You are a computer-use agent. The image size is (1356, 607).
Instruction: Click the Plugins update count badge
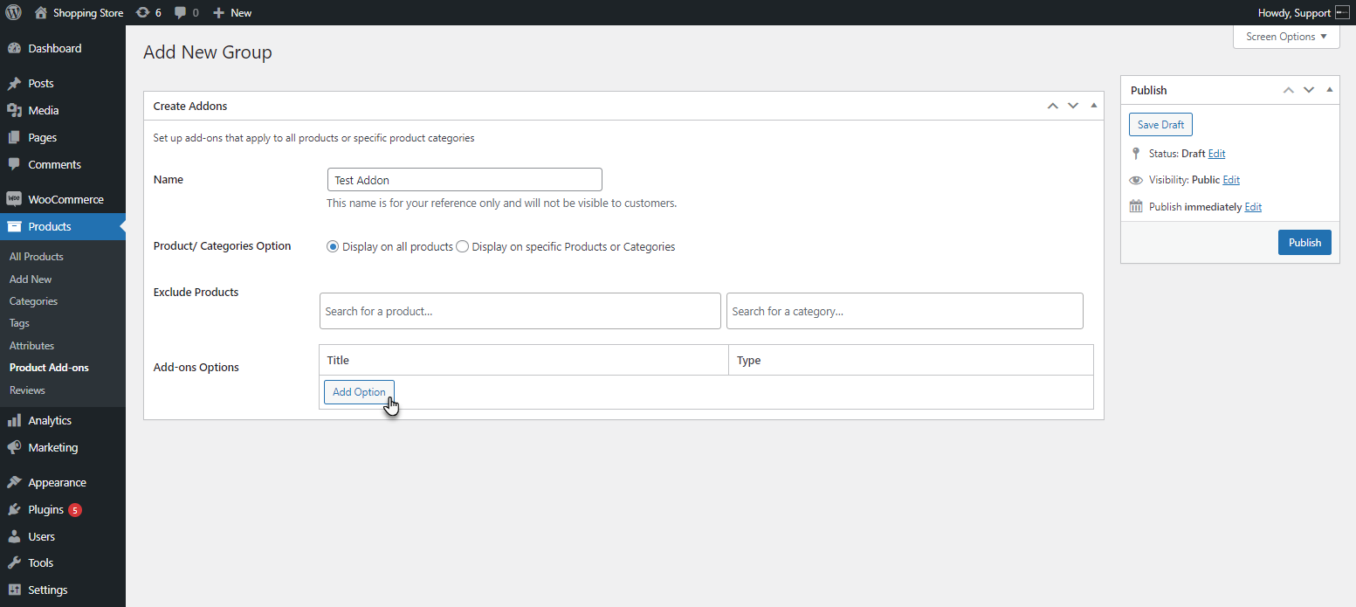(75, 509)
